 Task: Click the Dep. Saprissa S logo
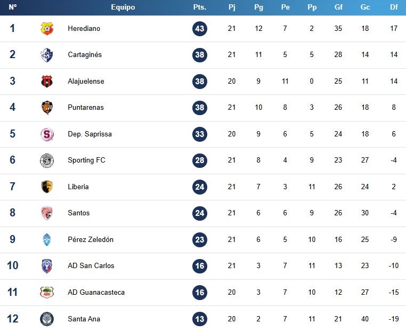pyautogui.click(x=47, y=134)
